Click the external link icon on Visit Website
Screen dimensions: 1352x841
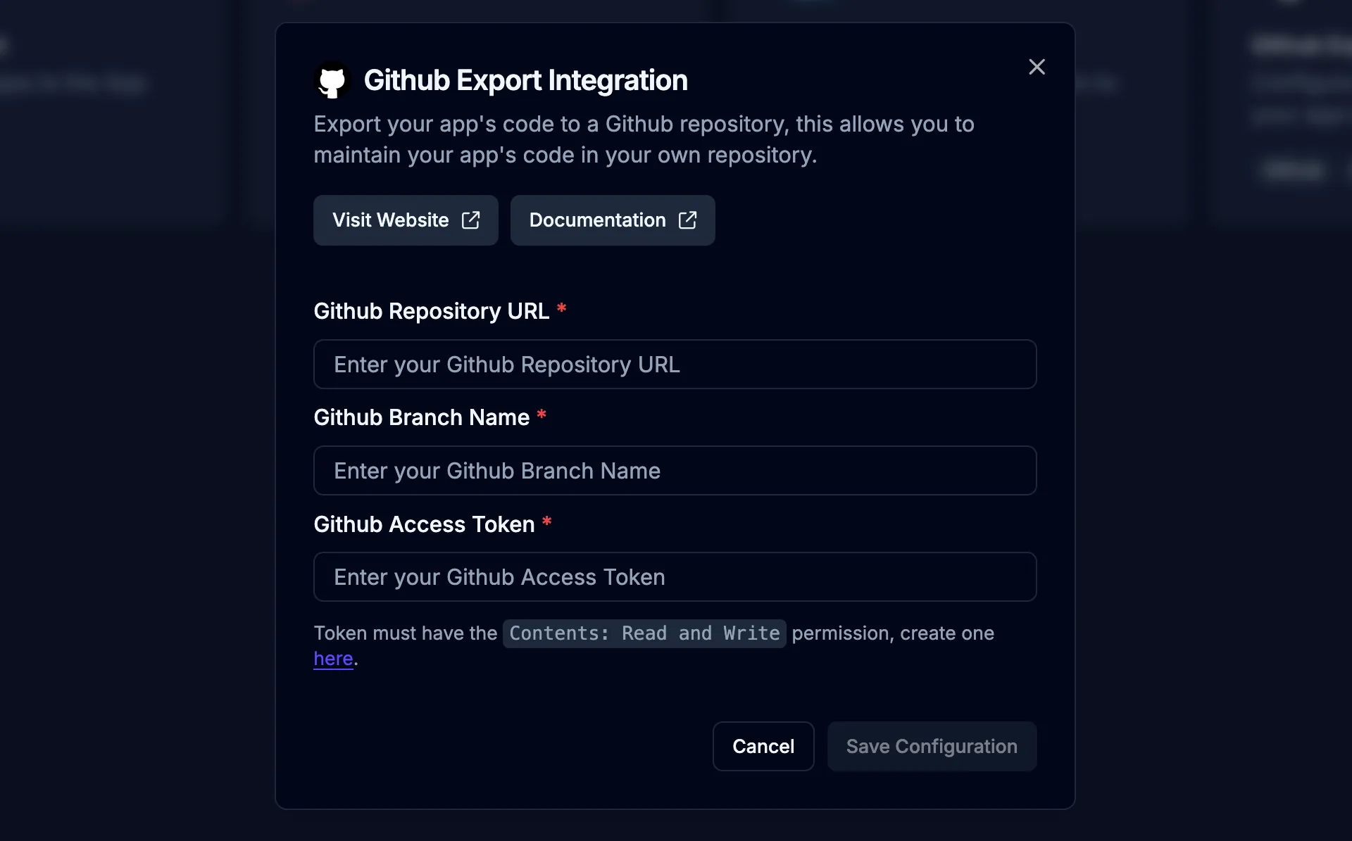click(470, 220)
